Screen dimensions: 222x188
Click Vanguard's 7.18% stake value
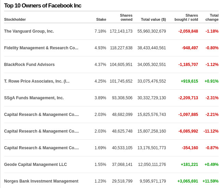click(100, 31)
